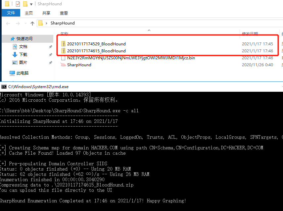Image resolution: width=283 pixels, height=211 pixels.
Task: Click date 2020/11/26 0:40 cell
Action: coord(258,65)
